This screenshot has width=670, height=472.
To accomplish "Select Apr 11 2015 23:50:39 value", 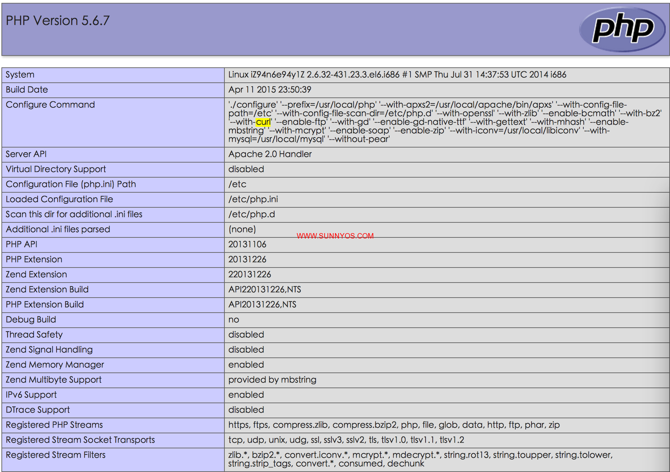I will (x=270, y=90).
